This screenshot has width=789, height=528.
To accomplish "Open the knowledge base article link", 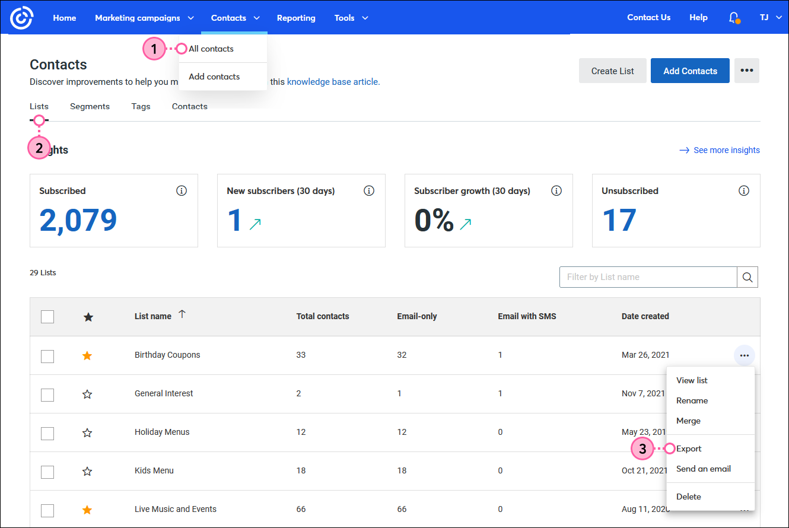I will point(333,82).
